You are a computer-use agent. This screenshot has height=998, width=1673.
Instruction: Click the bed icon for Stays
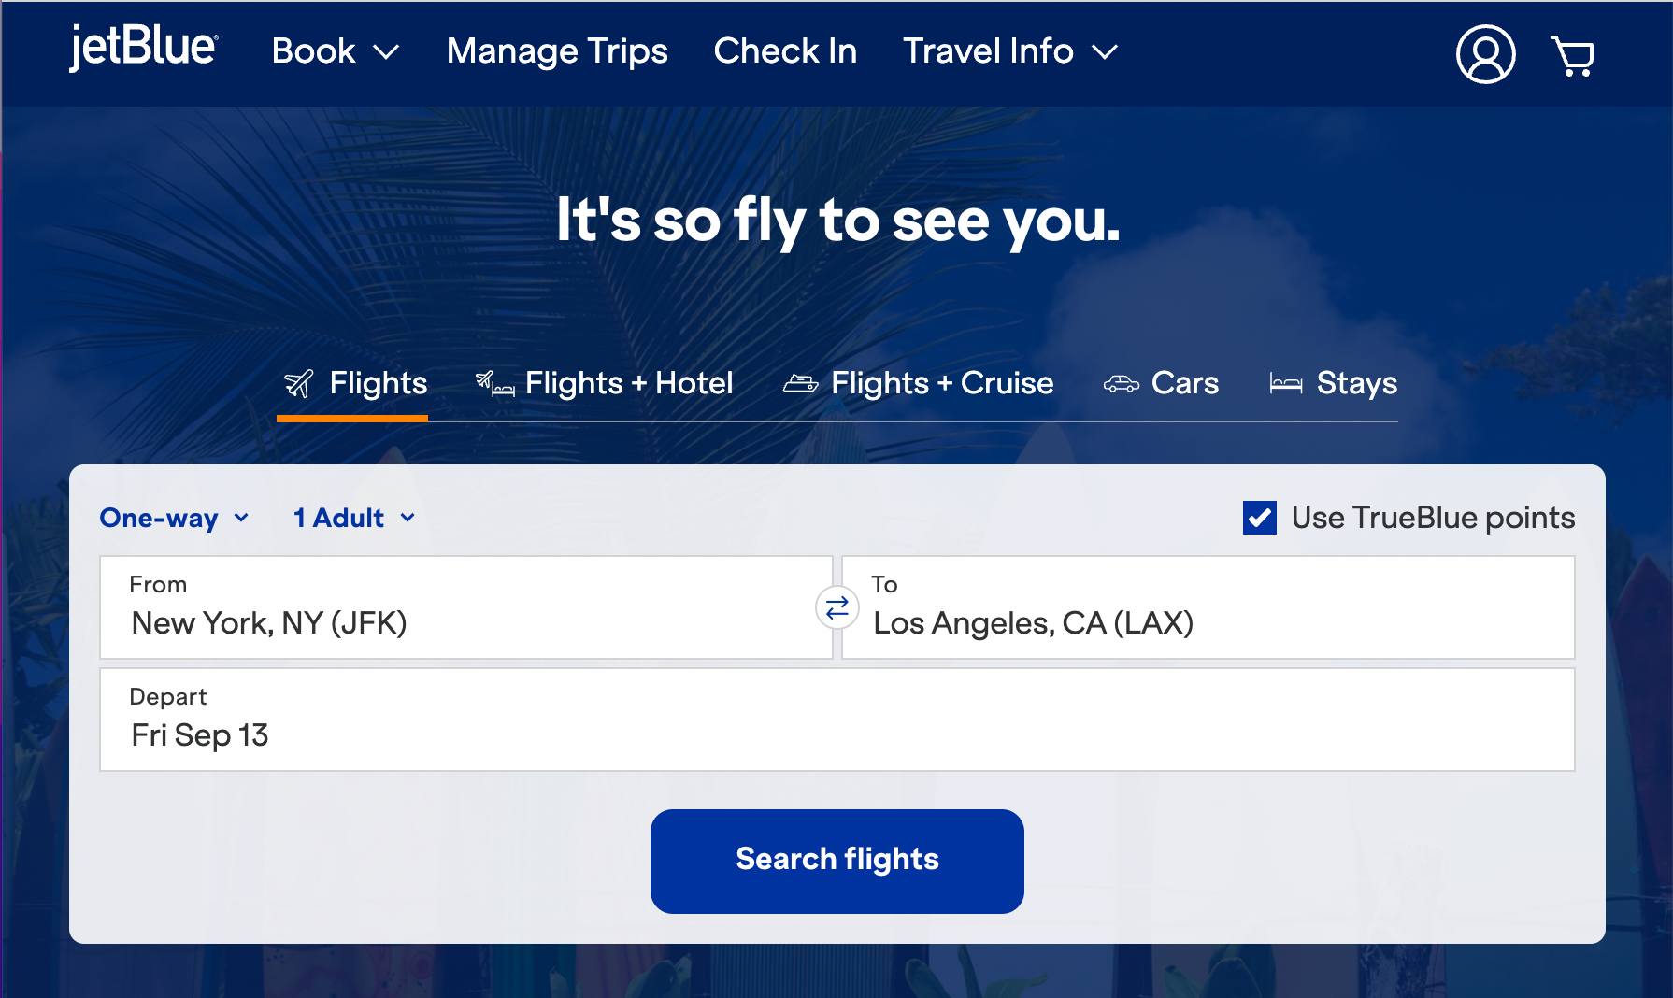(x=1286, y=383)
